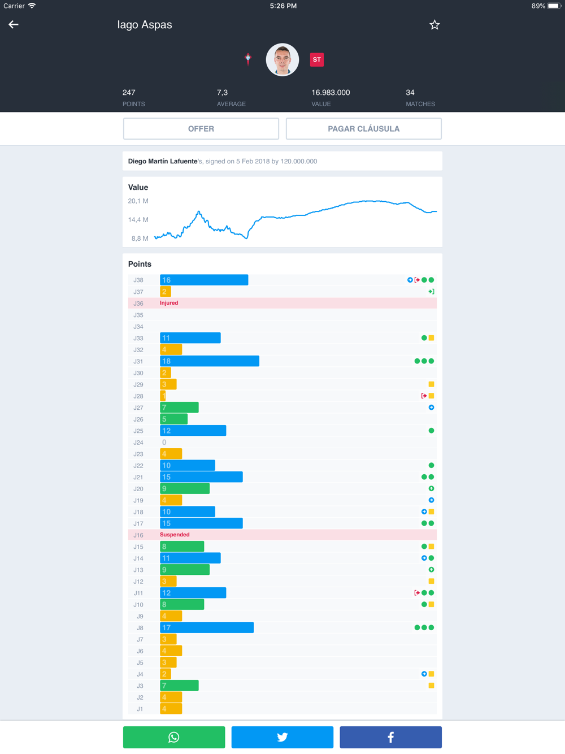
Task: Tap the J16 Suspended row
Action: [x=282, y=535]
